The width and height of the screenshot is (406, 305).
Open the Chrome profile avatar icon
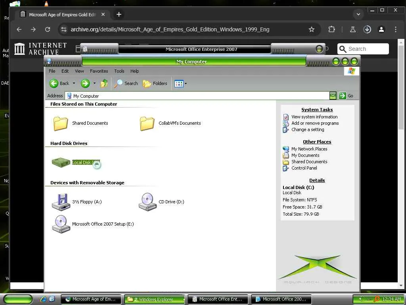click(x=381, y=29)
